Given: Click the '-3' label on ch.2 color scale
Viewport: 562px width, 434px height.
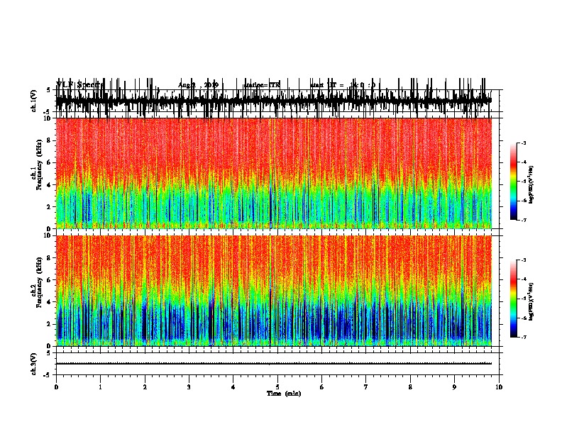Looking at the screenshot, I should 523,260.
